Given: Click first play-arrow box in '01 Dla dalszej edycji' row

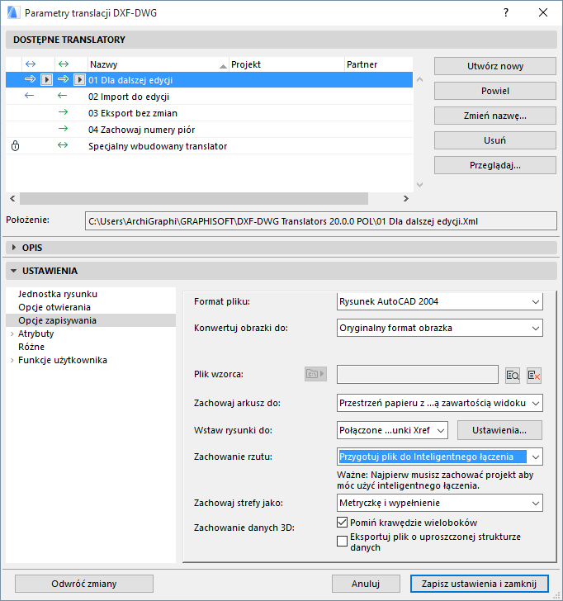Looking at the screenshot, I should pos(46,80).
